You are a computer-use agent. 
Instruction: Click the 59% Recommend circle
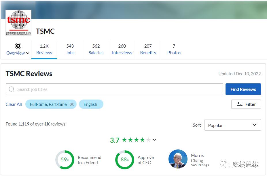65,160
